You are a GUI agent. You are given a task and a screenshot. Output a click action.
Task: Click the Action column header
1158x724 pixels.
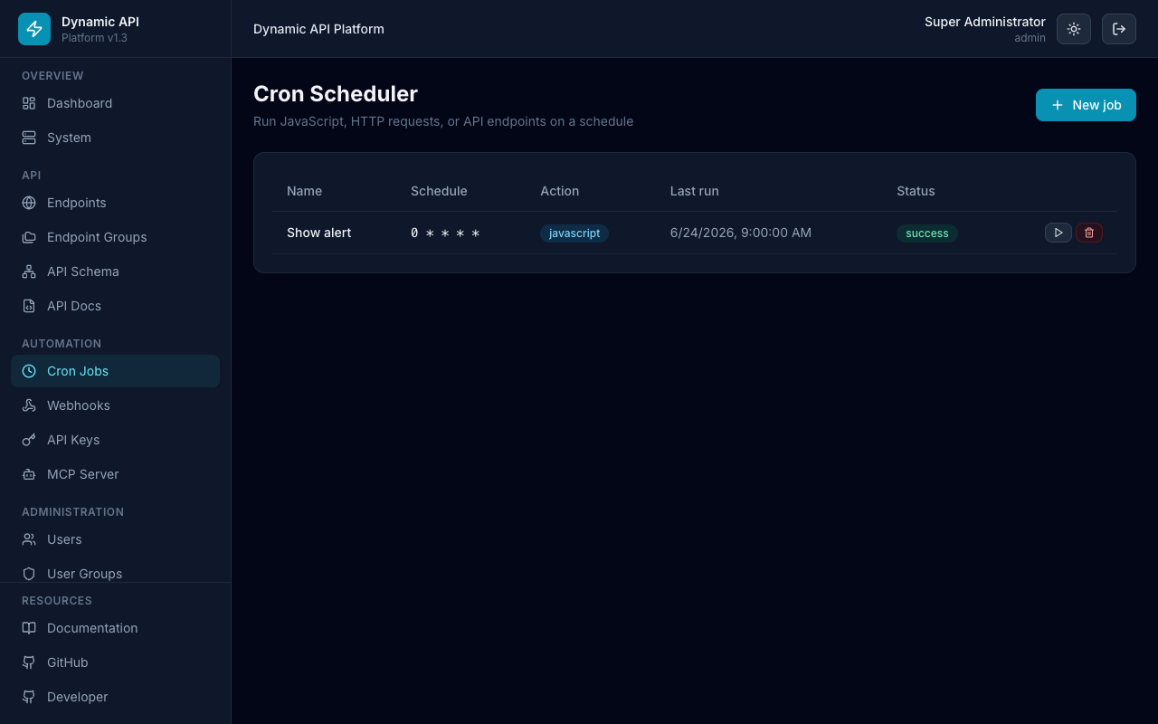point(560,191)
